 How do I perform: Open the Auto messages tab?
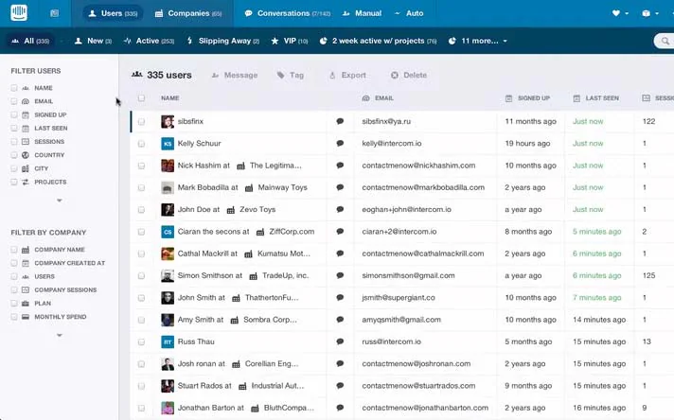(409, 13)
